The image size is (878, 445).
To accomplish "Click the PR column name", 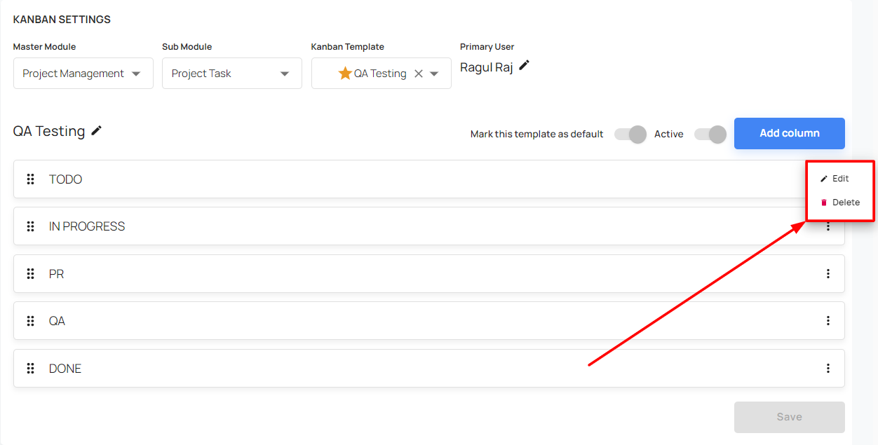I will 56,274.
